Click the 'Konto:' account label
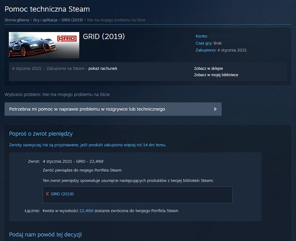Image resolution: width=296 pixels, height=241 pixels. click(201, 36)
